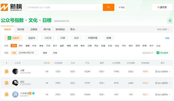Click the search input field

coord(64,7)
